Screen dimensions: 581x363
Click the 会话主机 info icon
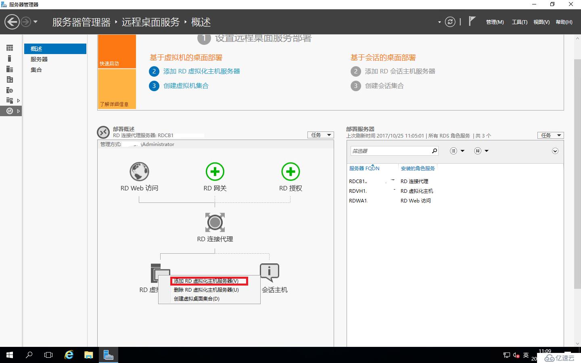(270, 273)
